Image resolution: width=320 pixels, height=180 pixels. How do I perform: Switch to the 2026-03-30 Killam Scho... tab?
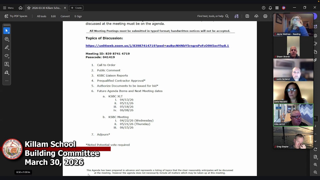click(x=46, y=8)
